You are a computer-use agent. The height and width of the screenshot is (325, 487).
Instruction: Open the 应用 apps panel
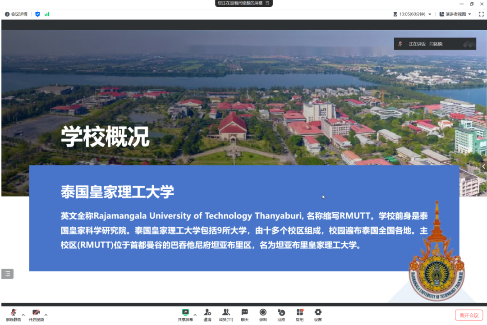299,314
